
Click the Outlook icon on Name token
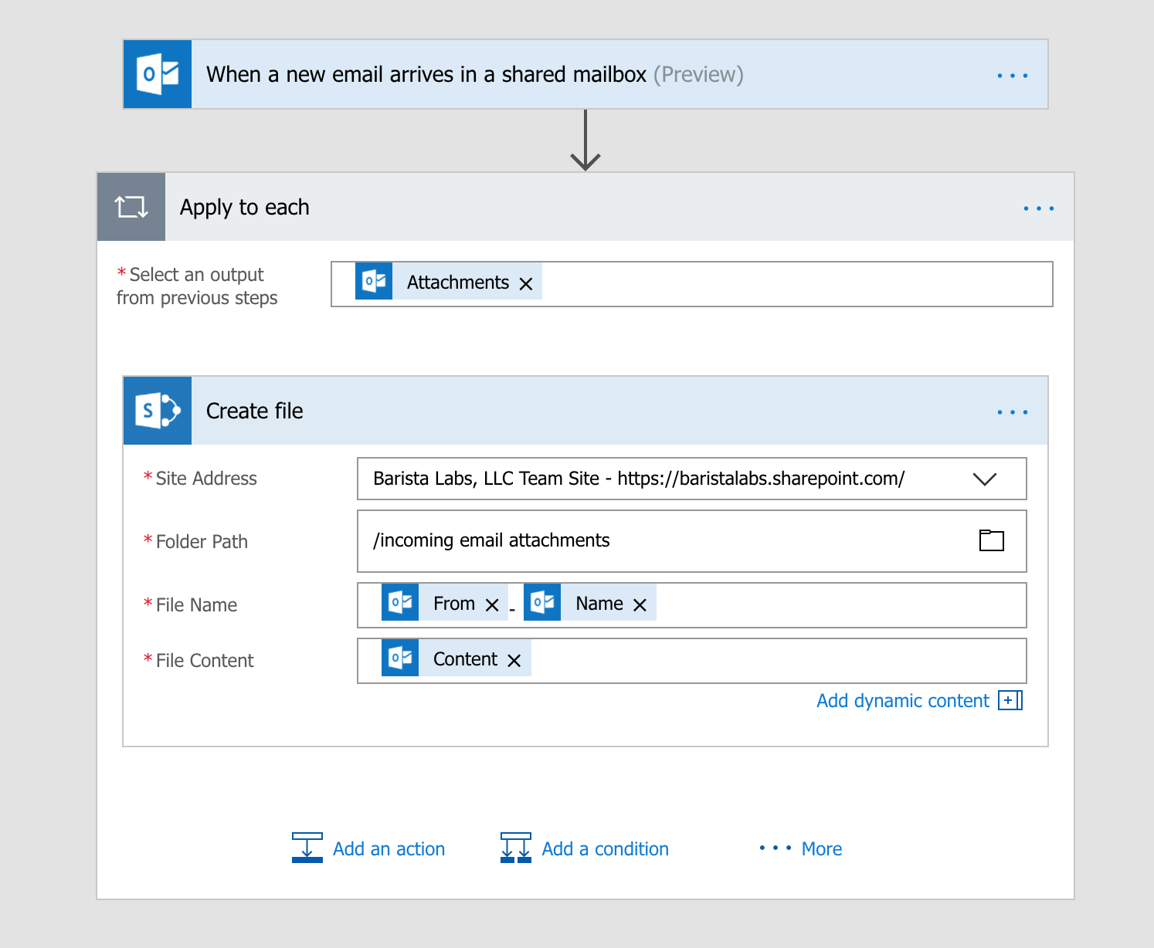pos(542,602)
